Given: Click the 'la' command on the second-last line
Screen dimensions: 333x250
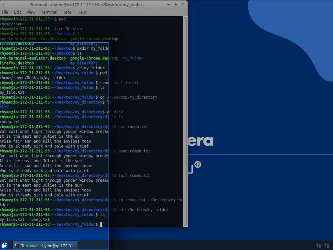Looking at the screenshot, I should (102, 215).
